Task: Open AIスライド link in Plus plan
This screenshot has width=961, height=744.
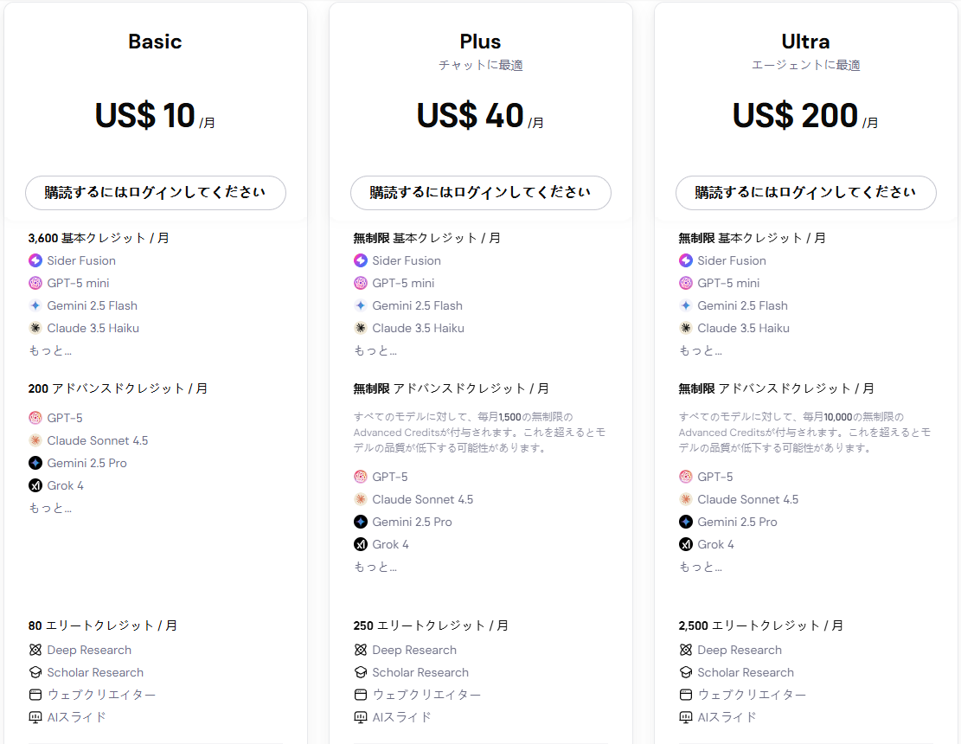Action: [x=401, y=717]
